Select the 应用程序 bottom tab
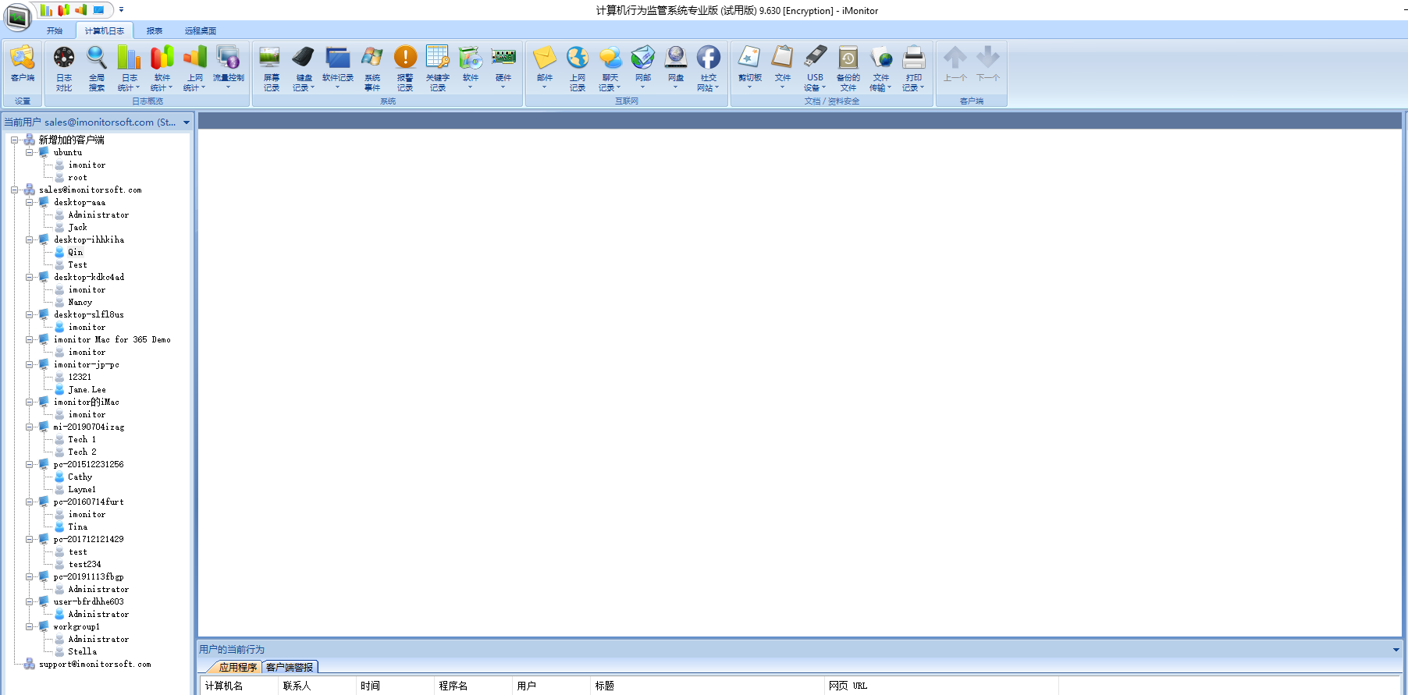Screen dimensions: 1408x695 coord(237,667)
